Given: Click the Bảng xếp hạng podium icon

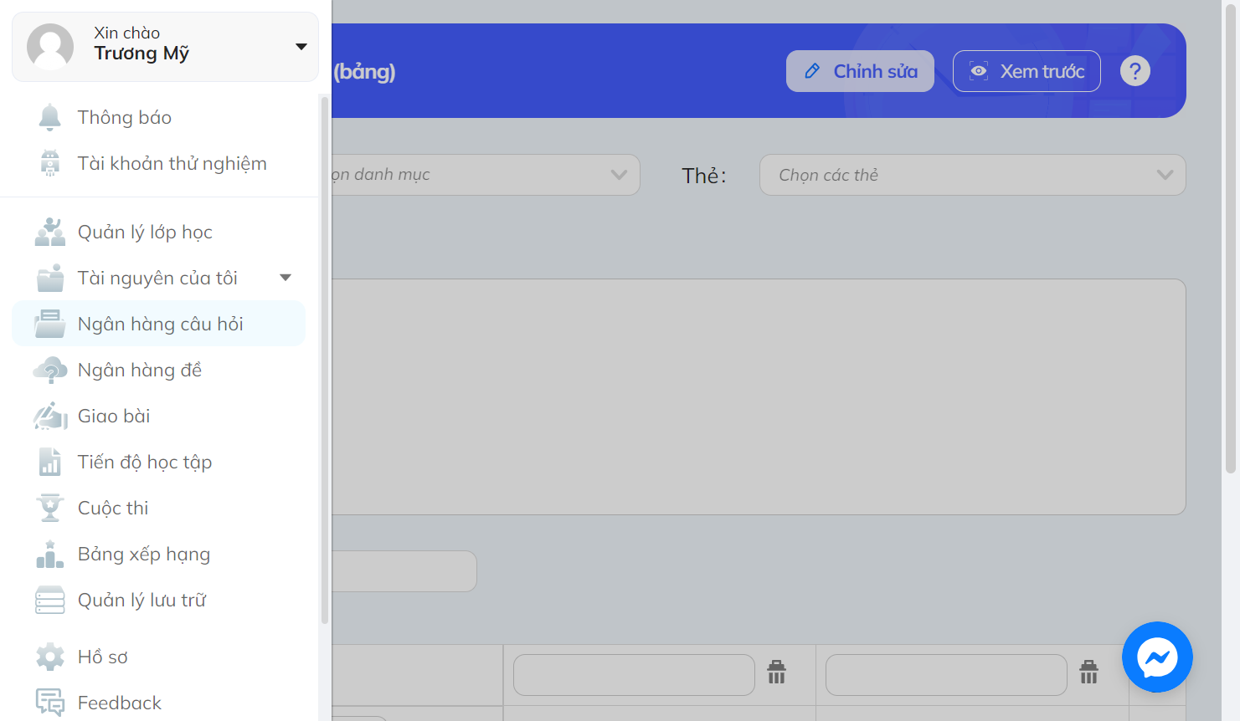Looking at the screenshot, I should pos(50,554).
